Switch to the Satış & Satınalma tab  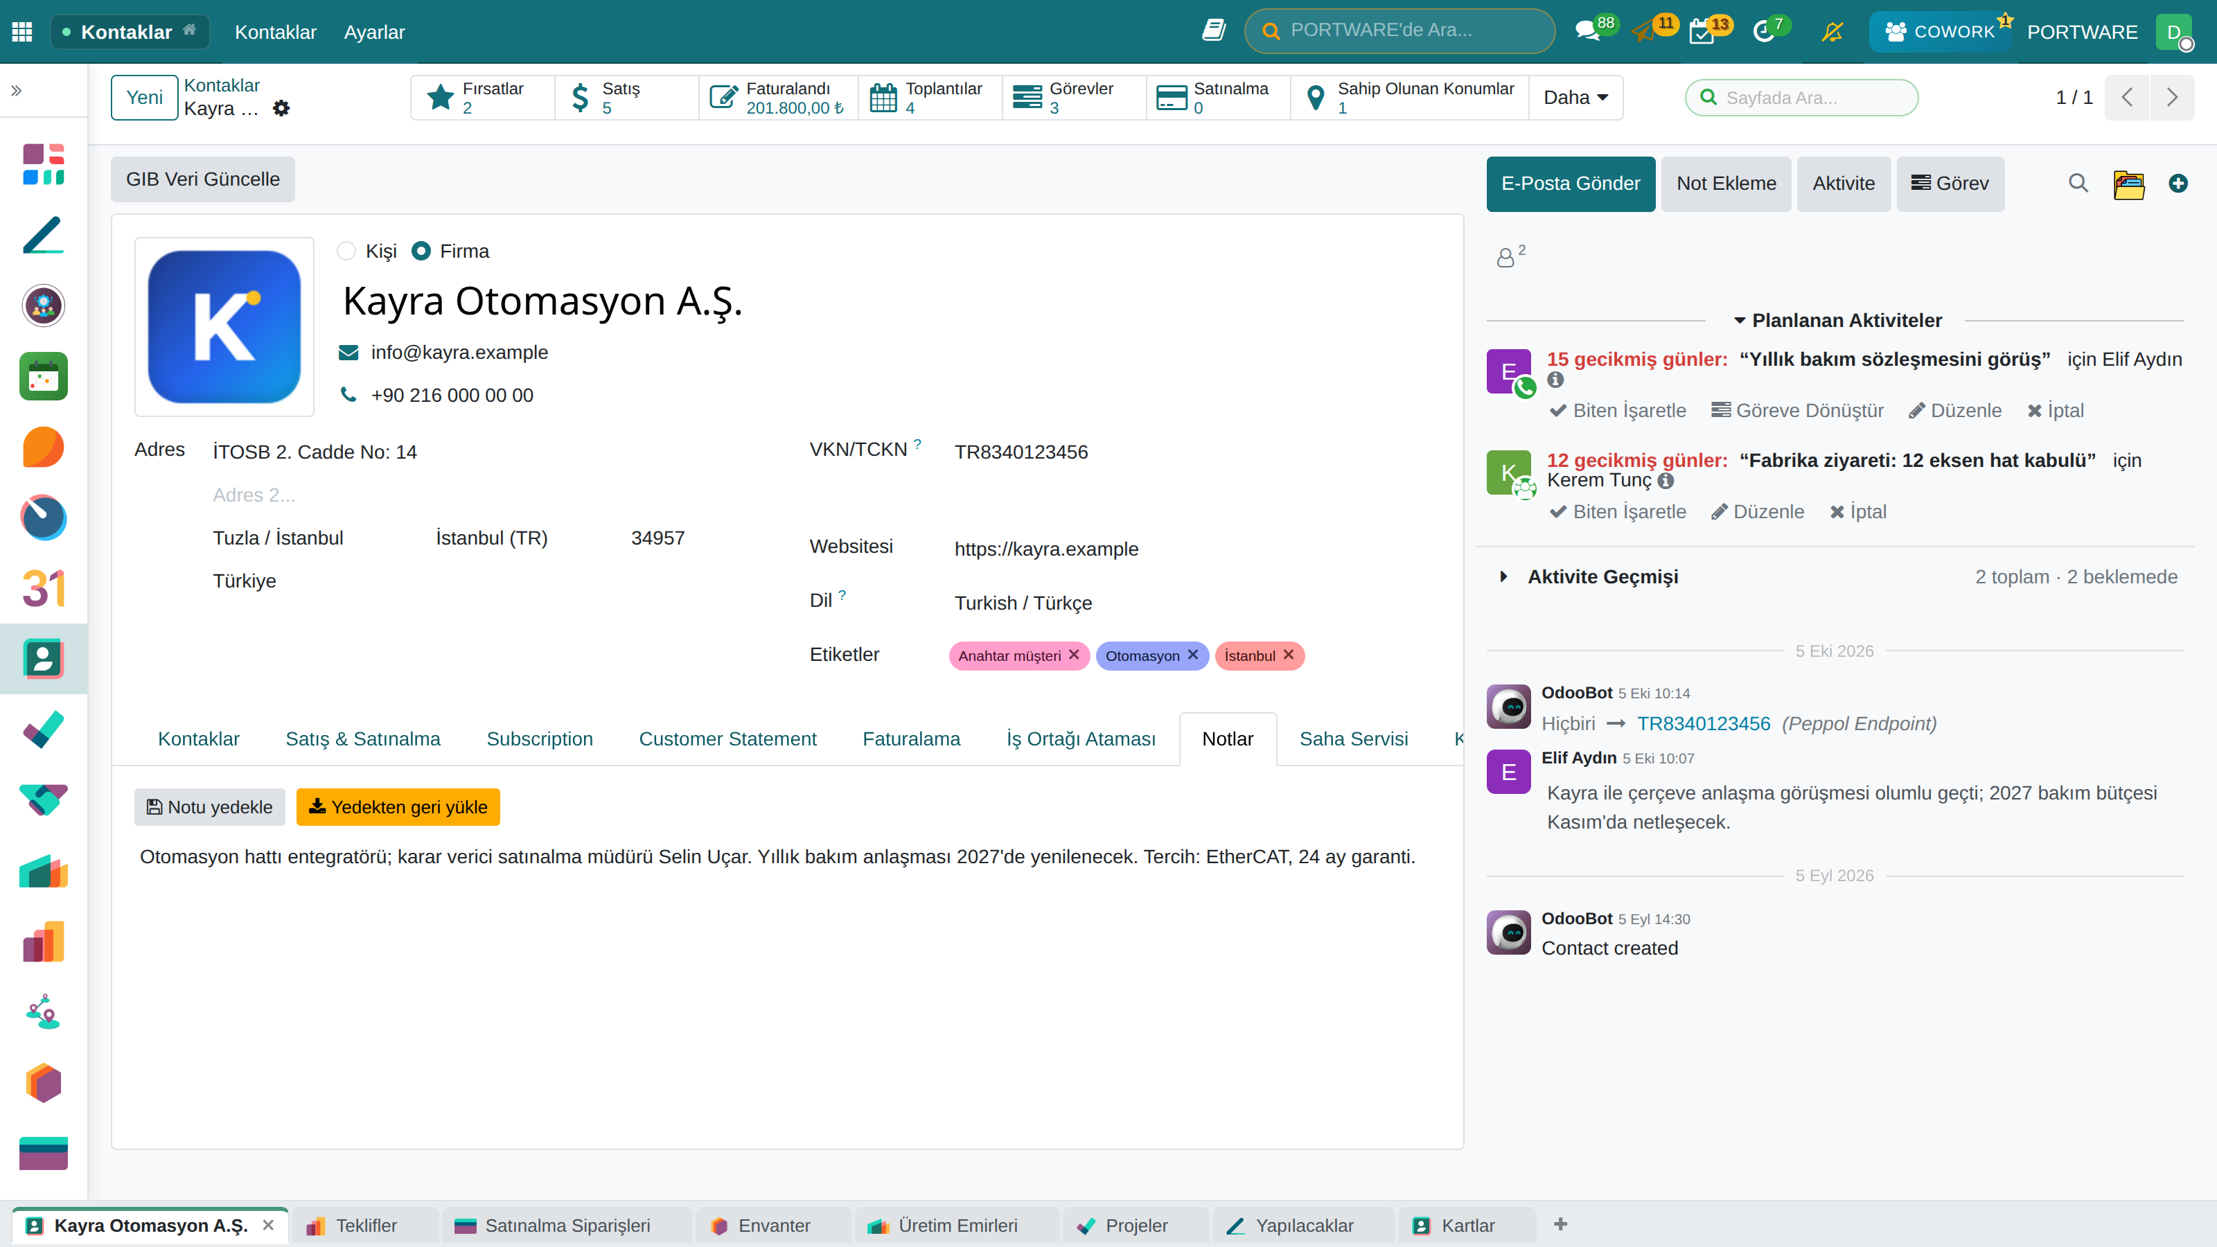(x=362, y=739)
